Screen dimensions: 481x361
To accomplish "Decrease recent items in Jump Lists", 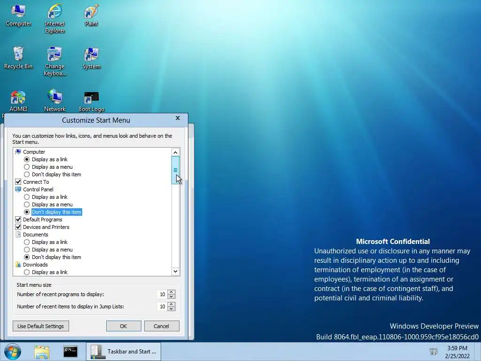I will coord(171,309).
